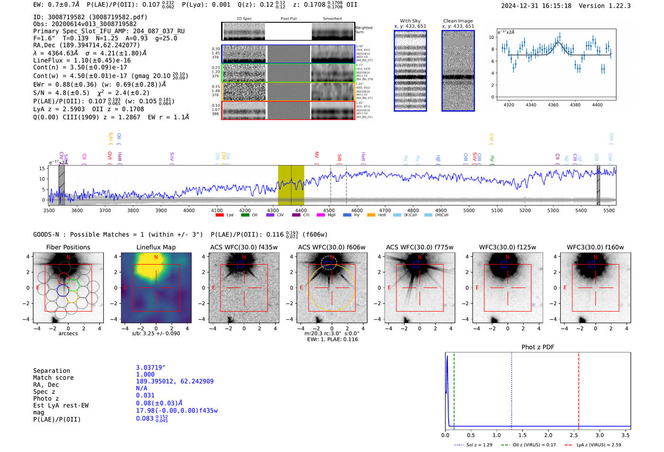
Task: Open the Weighted Sum 2D spectrum strip
Action: (x=288, y=31)
